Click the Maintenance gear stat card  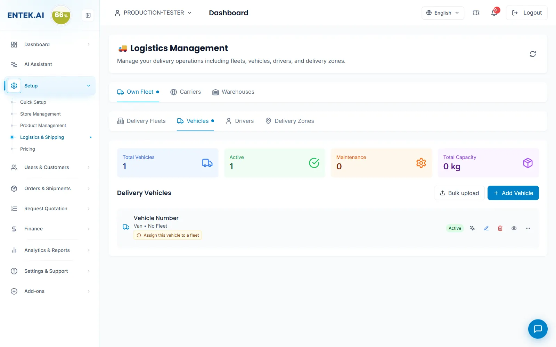pyautogui.click(x=382, y=163)
